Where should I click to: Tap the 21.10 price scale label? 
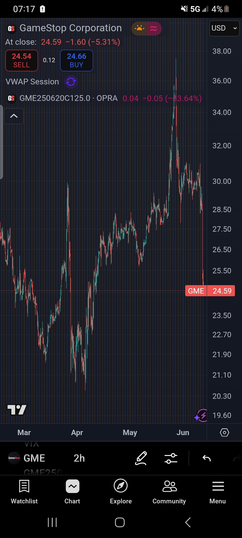coord(222,375)
